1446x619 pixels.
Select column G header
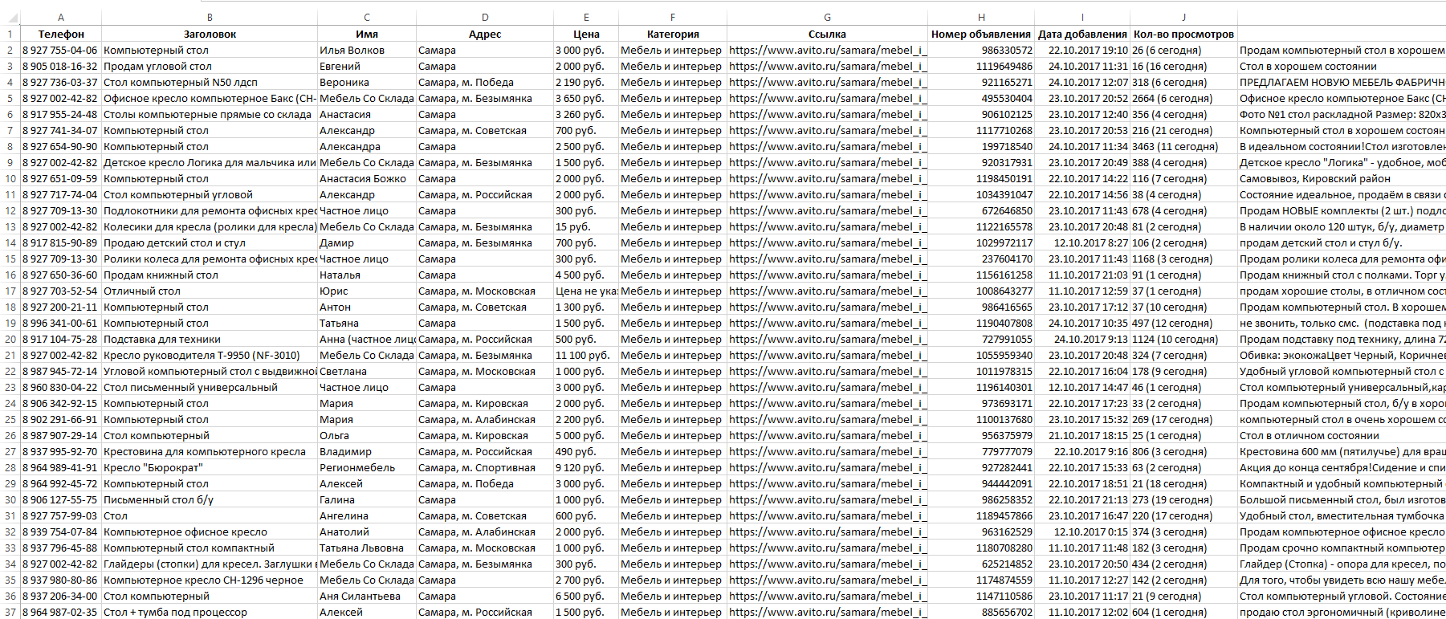click(827, 17)
